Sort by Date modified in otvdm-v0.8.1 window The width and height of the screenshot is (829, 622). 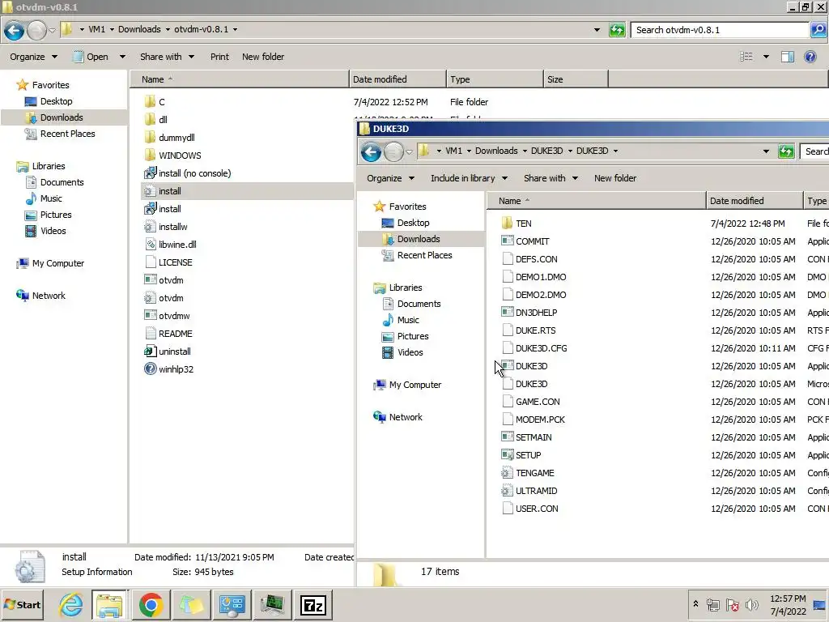(397, 79)
